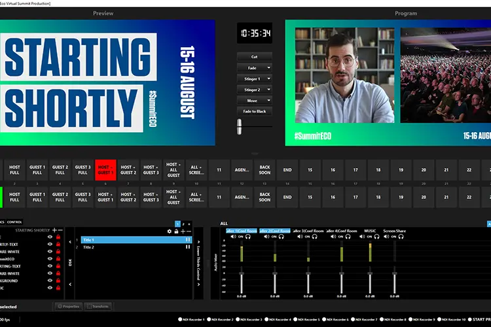Image resolution: width=491 pixels, height=327 pixels.
Task: Solo Caller 4 with headphones icon
Action: [x=348, y=237]
